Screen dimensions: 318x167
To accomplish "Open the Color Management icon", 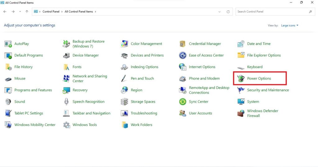I will [x=125, y=44].
